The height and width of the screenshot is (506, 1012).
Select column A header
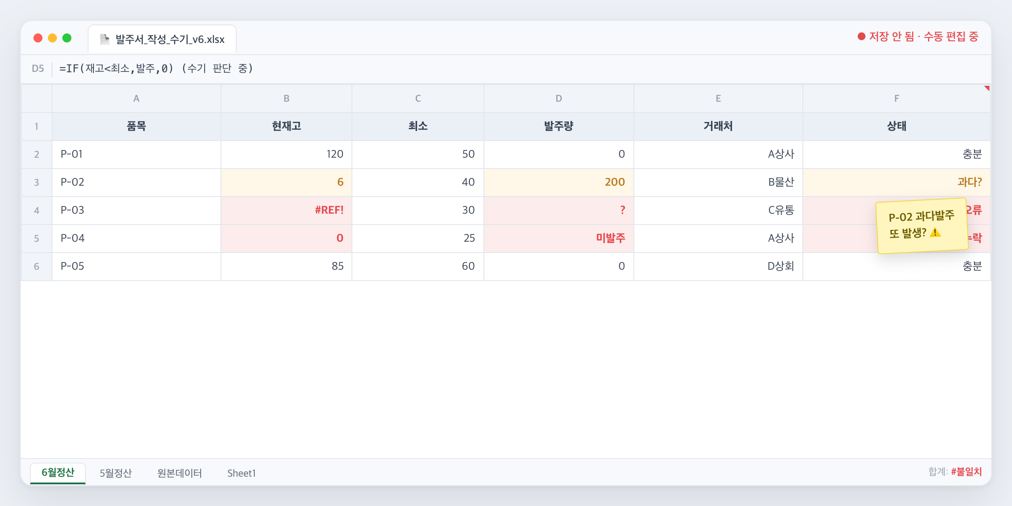point(136,98)
